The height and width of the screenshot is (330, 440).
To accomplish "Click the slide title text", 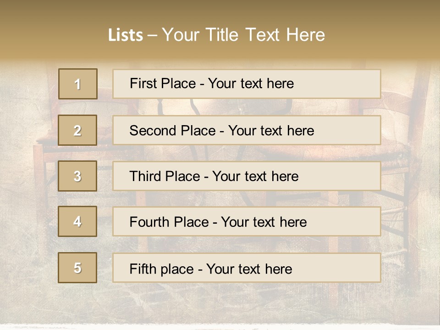I will pyautogui.click(x=216, y=35).
